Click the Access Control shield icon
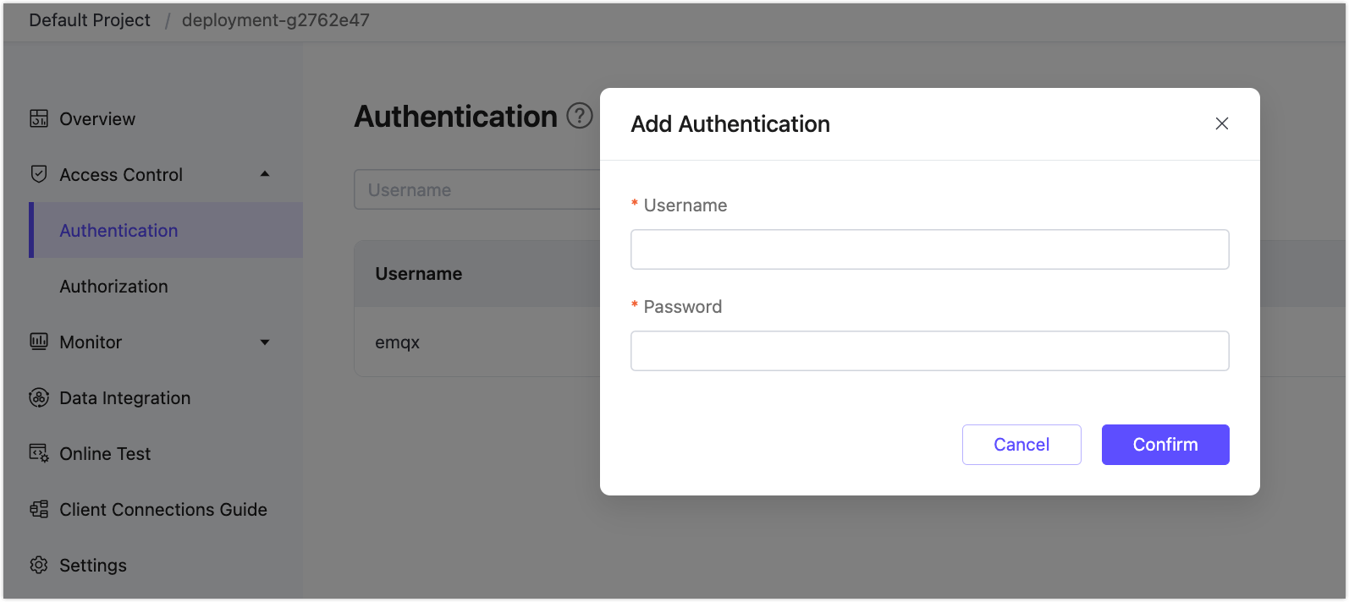 coord(39,174)
